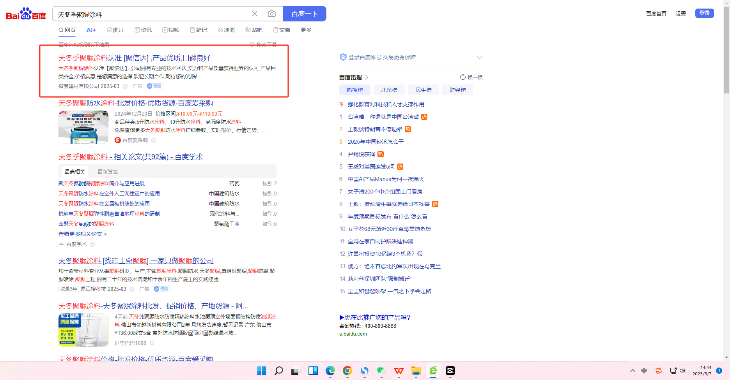Select the 北京榜 hot list tab
The height and width of the screenshot is (380, 730).
(389, 90)
